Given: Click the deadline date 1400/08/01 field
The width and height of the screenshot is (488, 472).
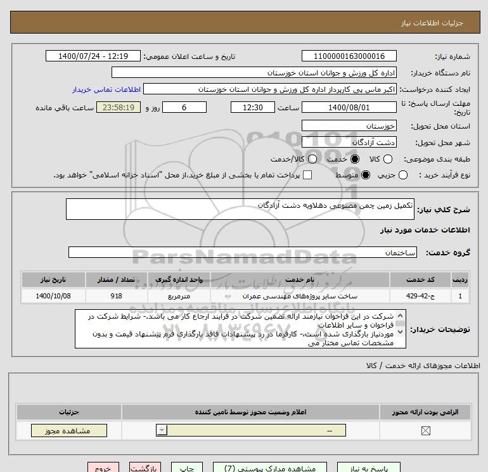Looking at the screenshot, I should (349, 107).
